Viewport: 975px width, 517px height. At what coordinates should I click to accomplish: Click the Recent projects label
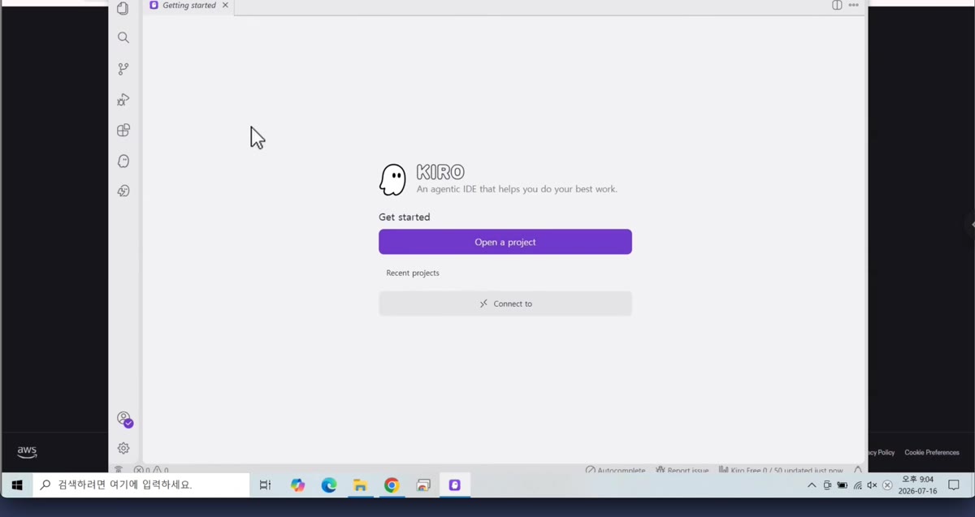(x=413, y=273)
